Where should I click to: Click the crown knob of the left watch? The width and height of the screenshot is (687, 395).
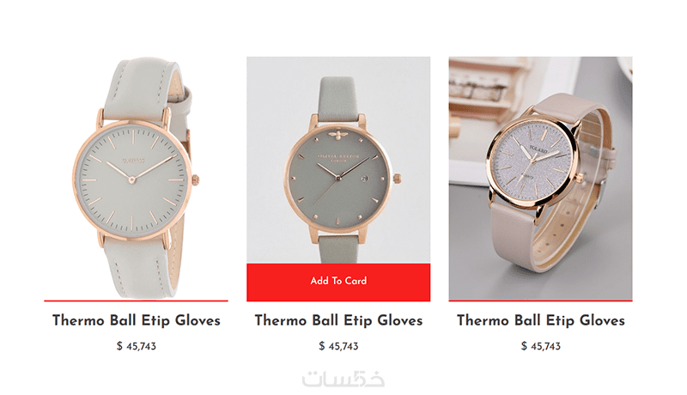coord(196,179)
